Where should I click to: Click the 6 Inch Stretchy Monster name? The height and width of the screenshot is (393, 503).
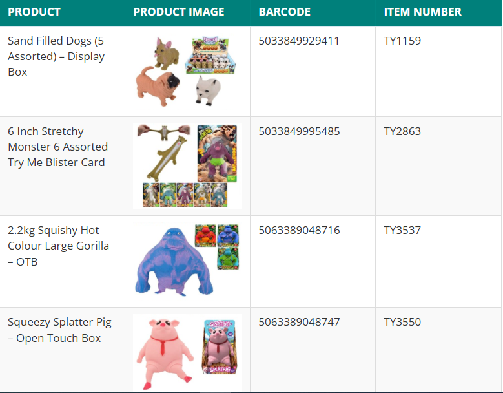(57, 147)
